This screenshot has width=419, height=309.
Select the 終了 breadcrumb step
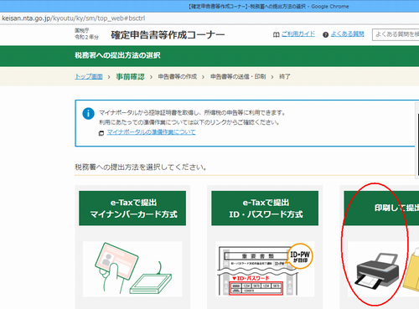(285, 76)
